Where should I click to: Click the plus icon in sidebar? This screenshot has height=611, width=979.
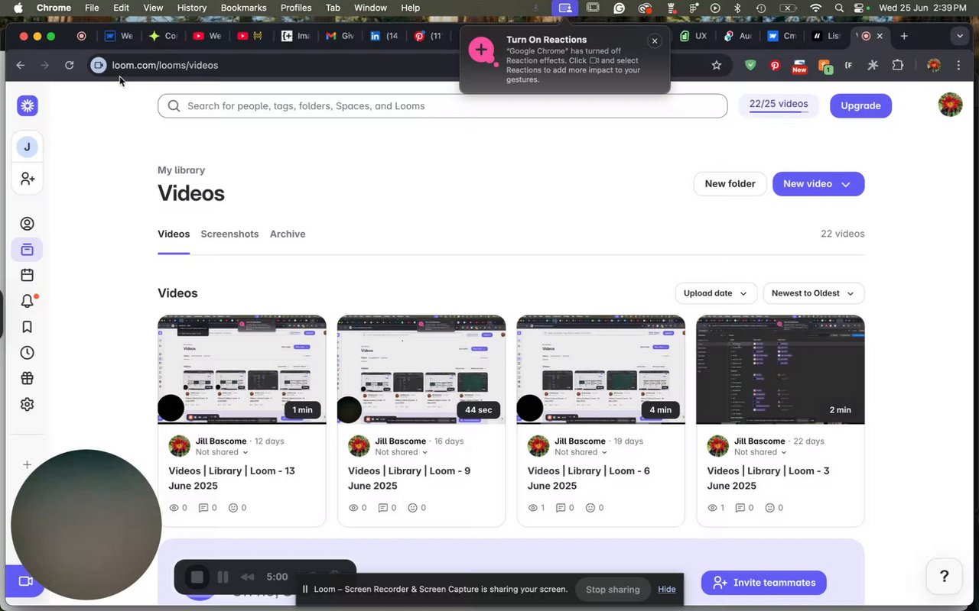[x=28, y=464]
